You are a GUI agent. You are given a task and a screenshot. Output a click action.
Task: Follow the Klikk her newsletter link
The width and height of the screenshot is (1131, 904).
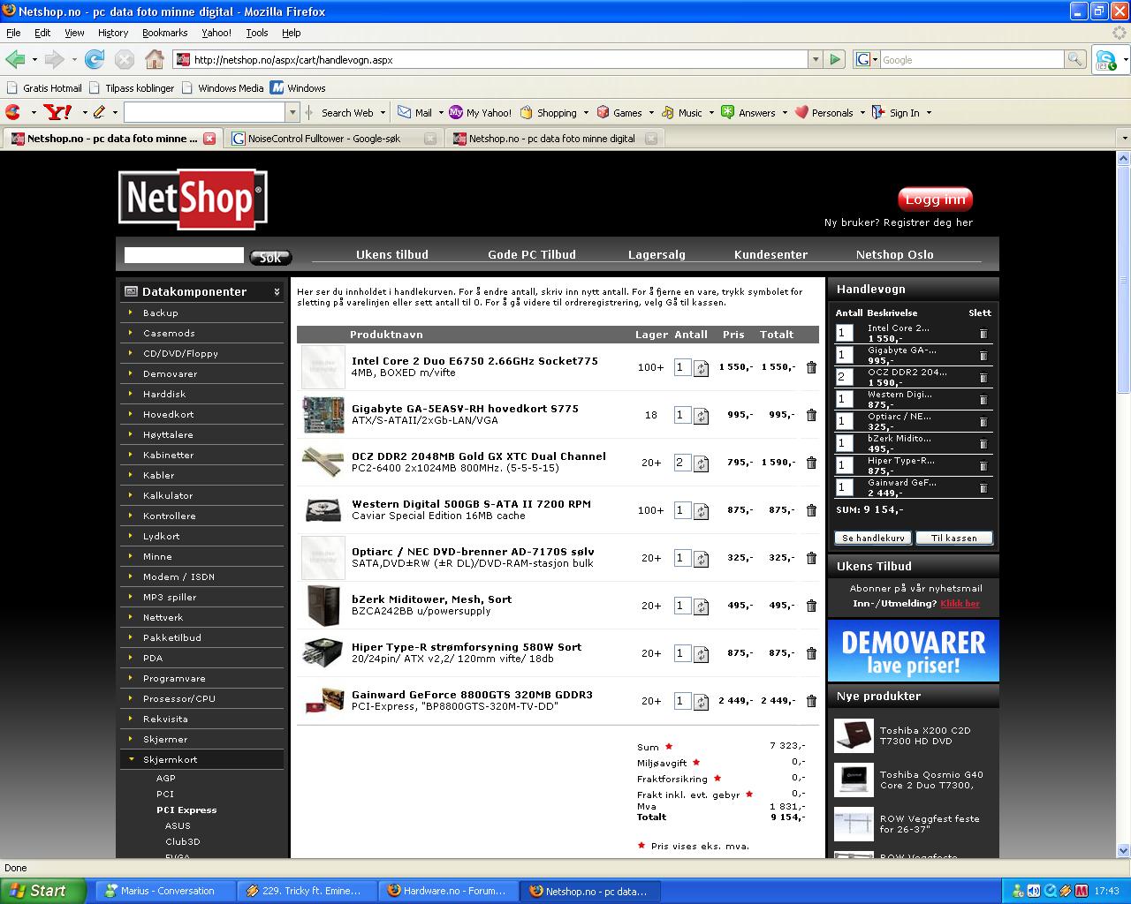[960, 604]
